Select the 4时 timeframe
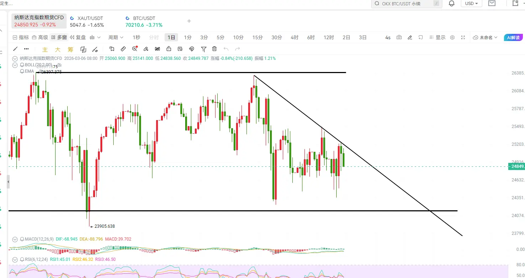The width and height of the screenshot is (525, 278). tap(295, 37)
